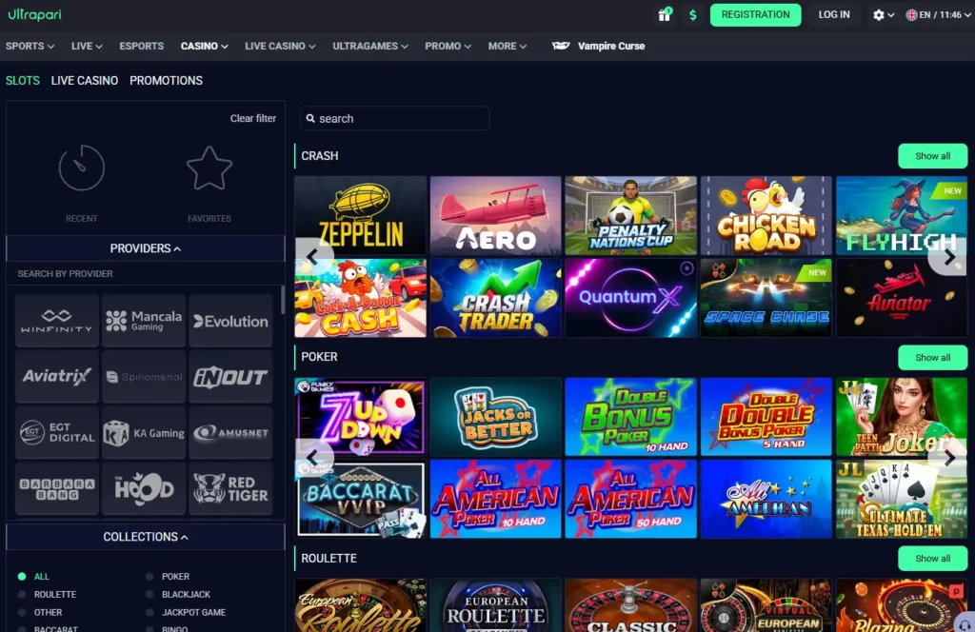The width and height of the screenshot is (975, 632).
Task: Collapse the COLLECTIONS section
Action: (x=146, y=537)
